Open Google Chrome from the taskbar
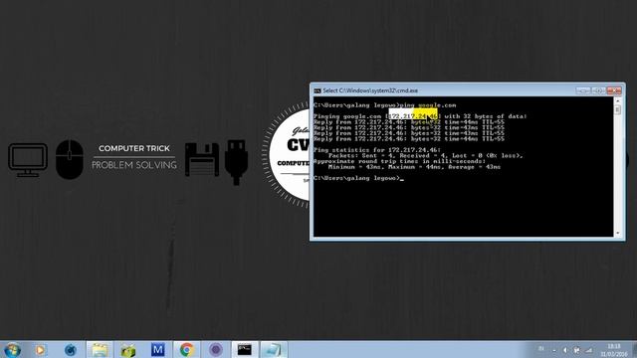 tap(187, 349)
